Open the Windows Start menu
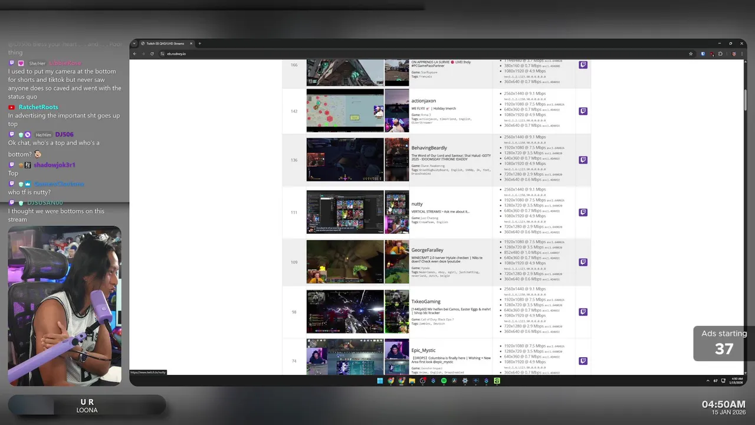755x425 pixels. [380, 381]
